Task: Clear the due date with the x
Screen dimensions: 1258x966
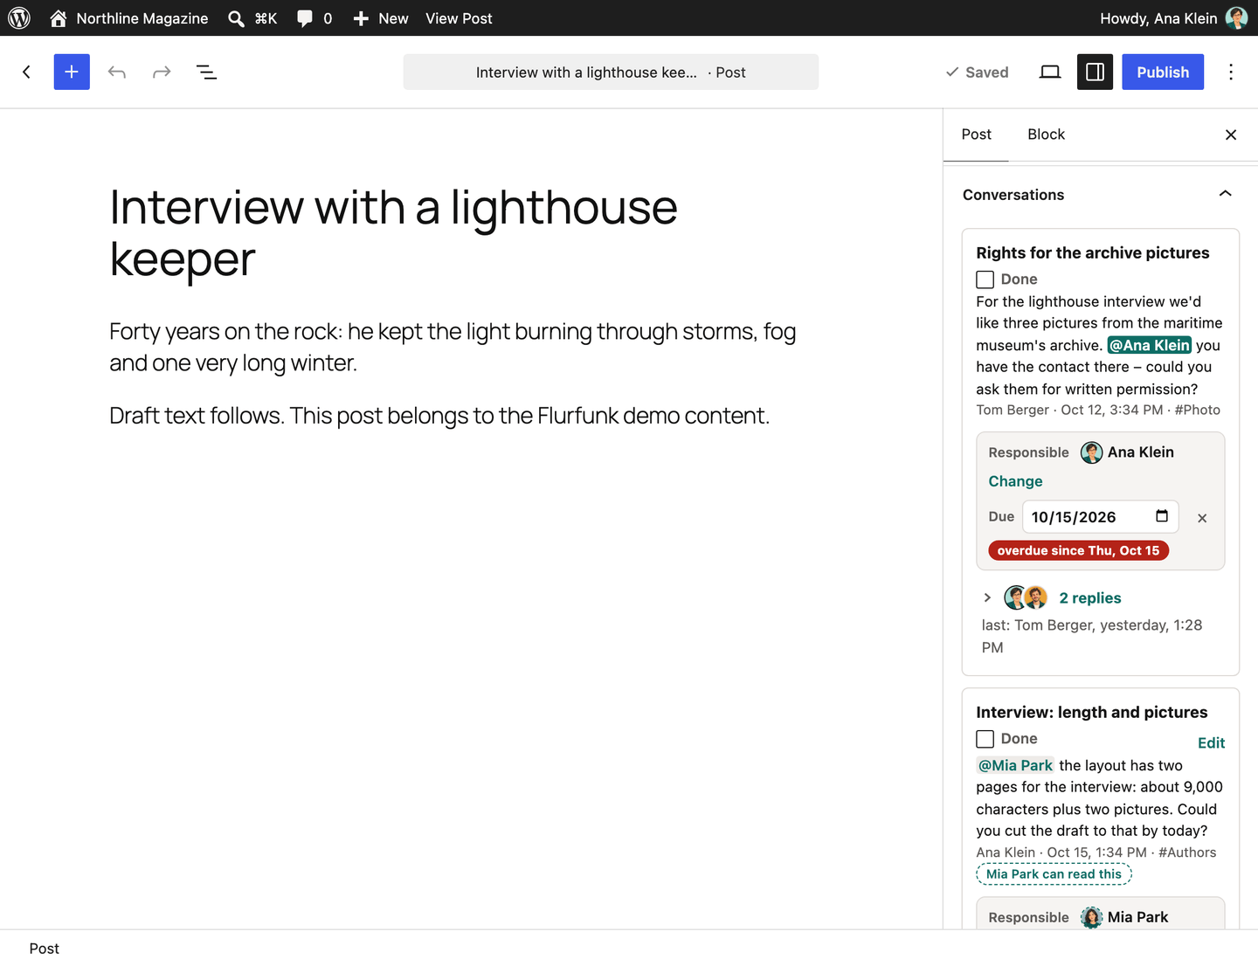Action: click(1202, 518)
